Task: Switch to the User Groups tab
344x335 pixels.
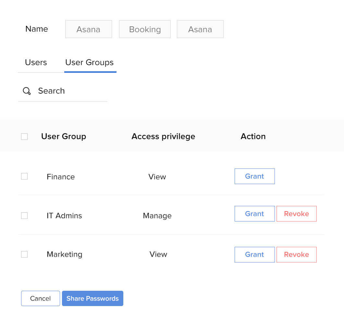Action: [x=90, y=62]
